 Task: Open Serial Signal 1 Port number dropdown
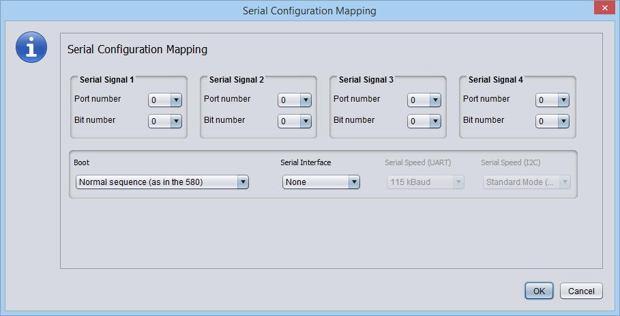(165, 100)
